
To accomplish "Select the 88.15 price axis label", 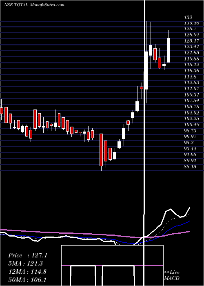I will point(190,167).
